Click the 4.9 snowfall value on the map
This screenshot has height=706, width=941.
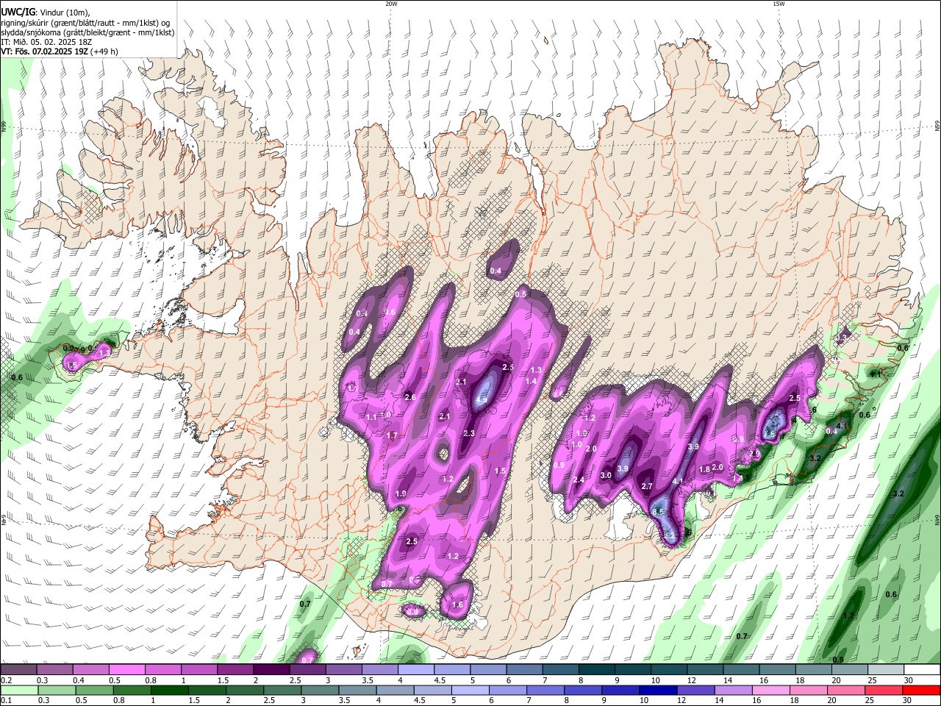pyautogui.click(x=482, y=401)
